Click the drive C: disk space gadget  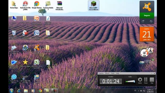coord(147,61)
